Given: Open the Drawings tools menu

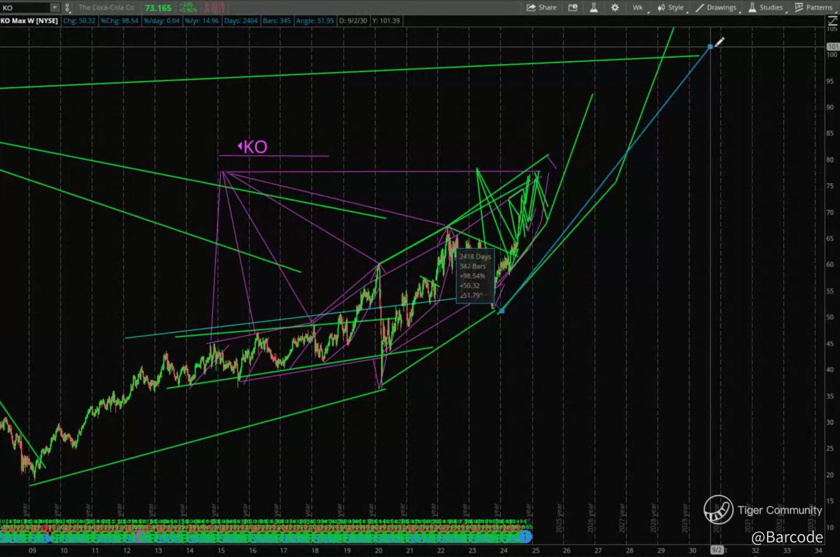Looking at the screenshot, I should pyautogui.click(x=716, y=8).
